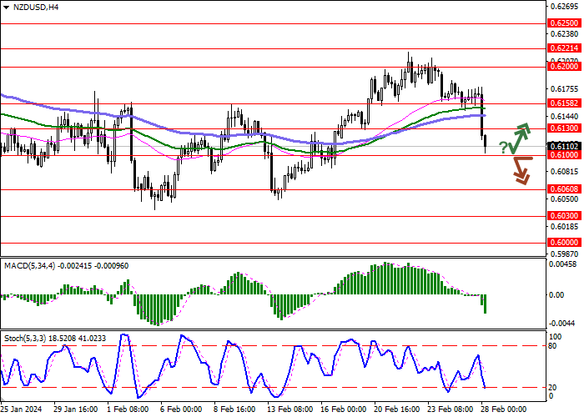Click the 20 Feb 16:00 time label

[x=397, y=409]
